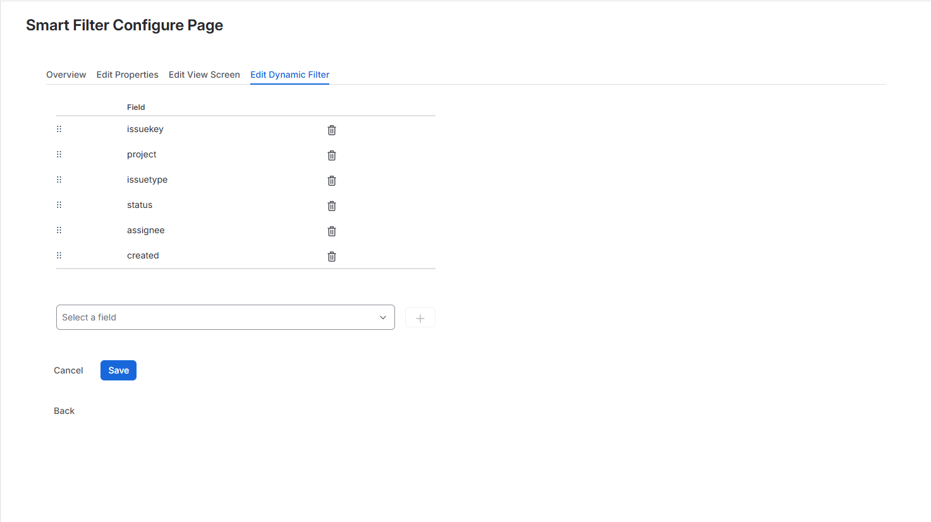This screenshot has width=931, height=522.
Task: Click the issuetype row grip handle
Action: pos(59,179)
